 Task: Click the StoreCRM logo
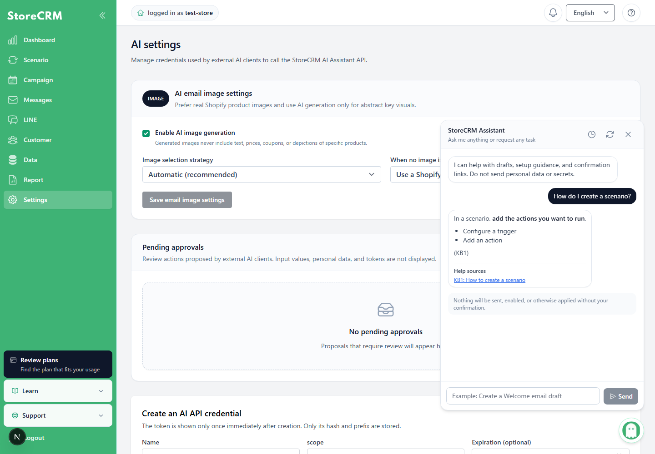(x=35, y=15)
